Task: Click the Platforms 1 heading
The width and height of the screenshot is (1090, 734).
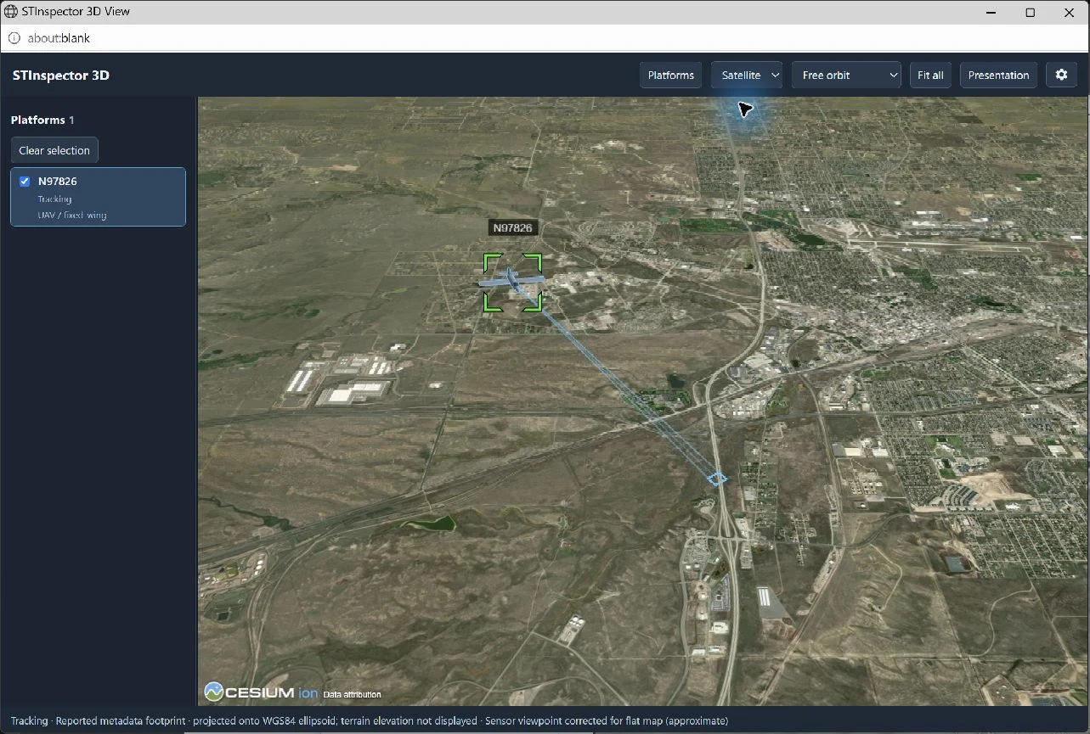Action: [x=42, y=120]
